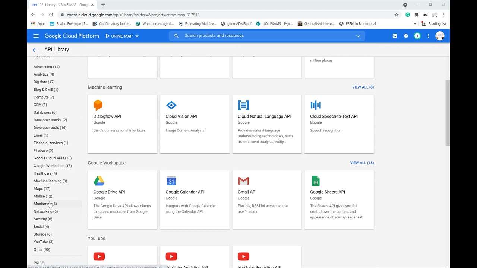Filter by YouTube (3) category
The width and height of the screenshot is (477, 268).
44,242
